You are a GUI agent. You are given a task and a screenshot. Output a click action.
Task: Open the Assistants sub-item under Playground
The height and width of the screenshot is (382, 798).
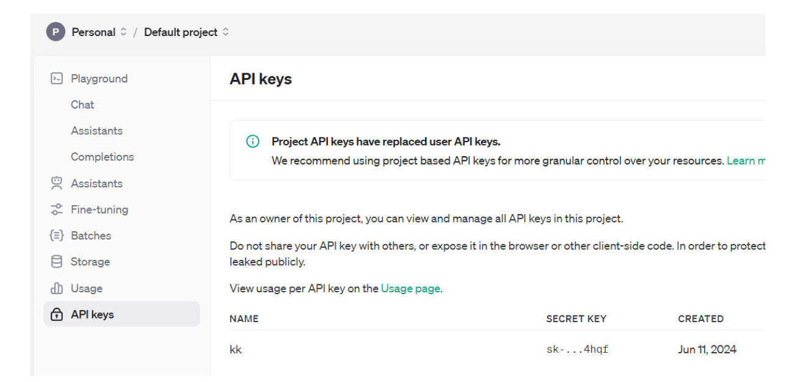(96, 131)
